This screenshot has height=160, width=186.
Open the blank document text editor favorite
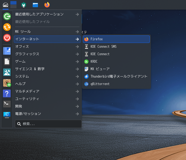point(7,62)
